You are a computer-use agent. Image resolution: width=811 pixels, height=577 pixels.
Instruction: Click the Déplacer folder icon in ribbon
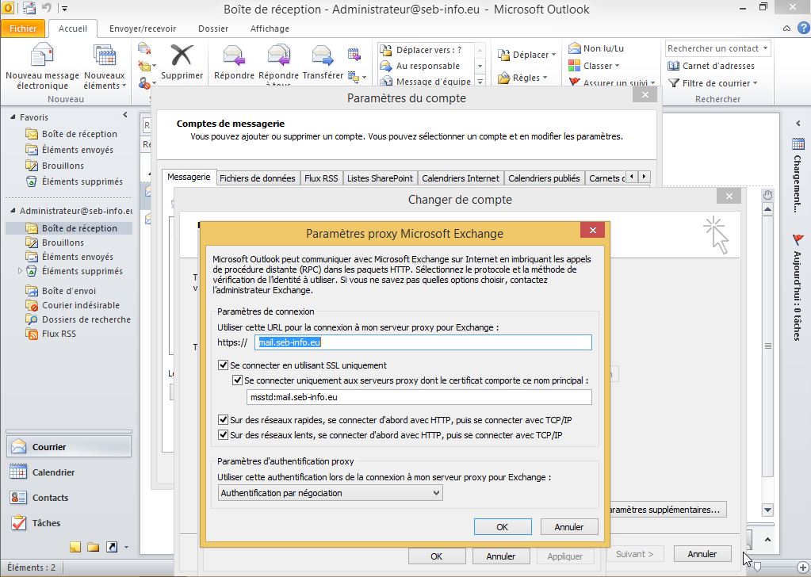[x=503, y=55]
